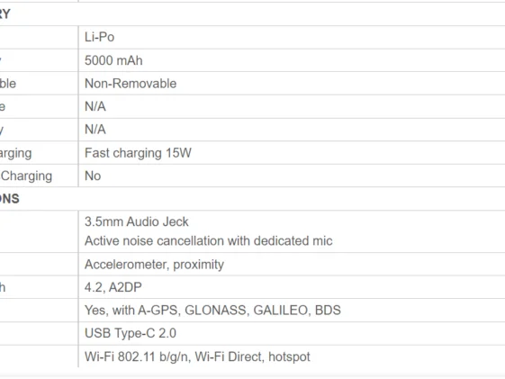Screen dimensions: 505x379
Task: Click the partially visible Charging row label
Action: (26, 176)
